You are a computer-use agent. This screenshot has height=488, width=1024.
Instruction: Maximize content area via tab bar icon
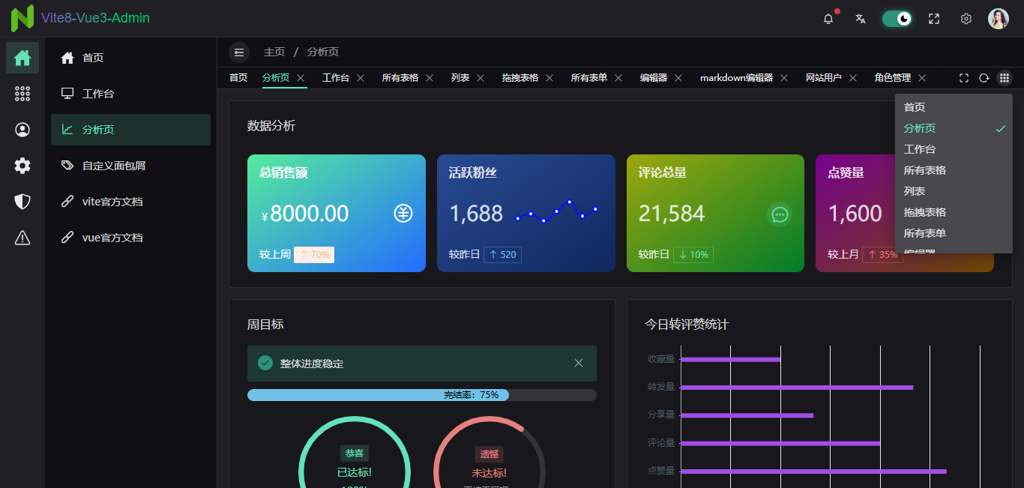point(964,78)
